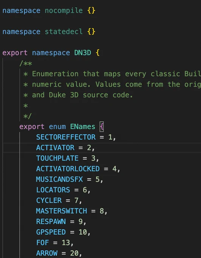201x258 pixels.
Task: Click the comment line 'numeric value. Values come'
Action: [112, 84]
